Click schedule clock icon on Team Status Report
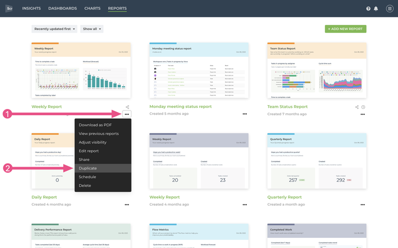Viewport: 398px width, 248px height. click(x=363, y=107)
